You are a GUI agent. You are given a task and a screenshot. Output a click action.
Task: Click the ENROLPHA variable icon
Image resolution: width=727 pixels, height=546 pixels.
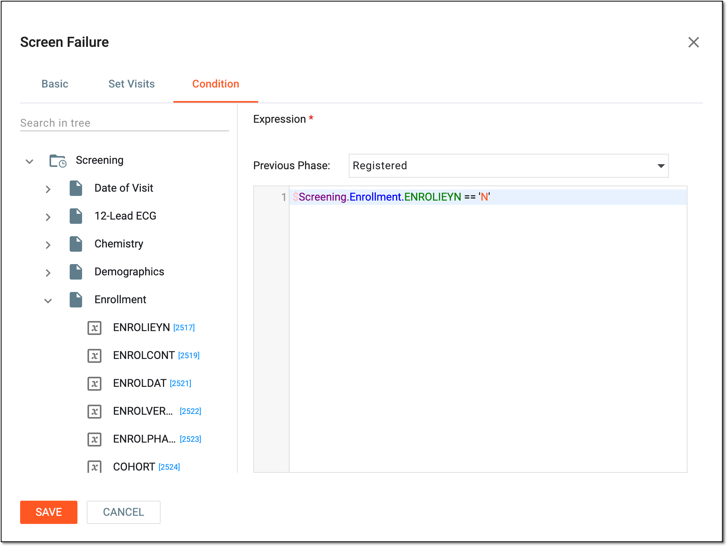pyautogui.click(x=94, y=440)
